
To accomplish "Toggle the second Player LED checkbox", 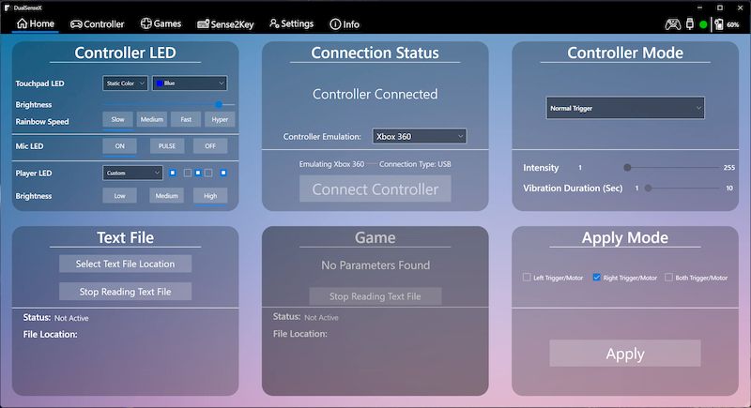I will pyautogui.click(x=187, y=173).
